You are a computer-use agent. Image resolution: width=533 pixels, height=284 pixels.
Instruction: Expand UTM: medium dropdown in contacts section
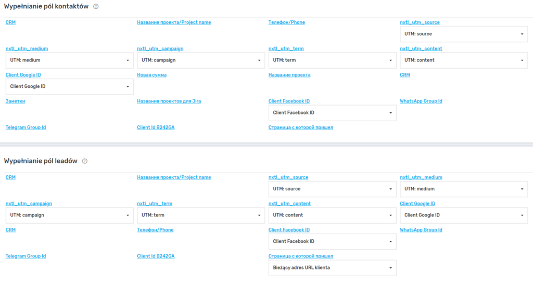[x=69, y=60]
